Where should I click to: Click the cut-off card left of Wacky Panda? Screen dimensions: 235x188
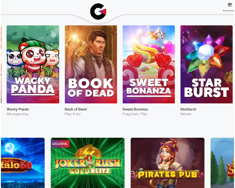click(x=1, y=64)
